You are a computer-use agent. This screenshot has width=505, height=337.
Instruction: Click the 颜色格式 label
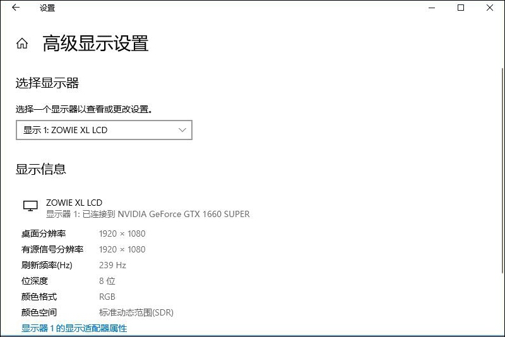39,297
